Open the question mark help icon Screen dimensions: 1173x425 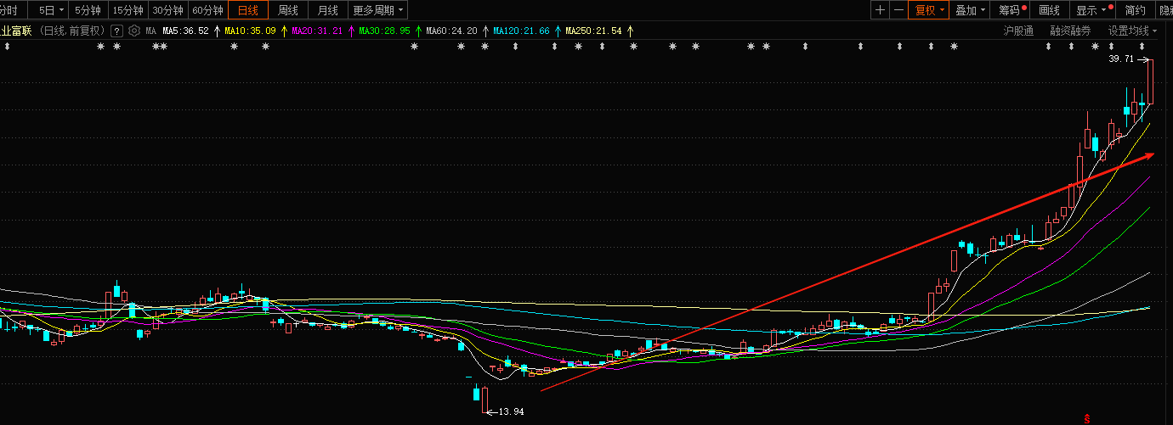click(x=116, y=31)
